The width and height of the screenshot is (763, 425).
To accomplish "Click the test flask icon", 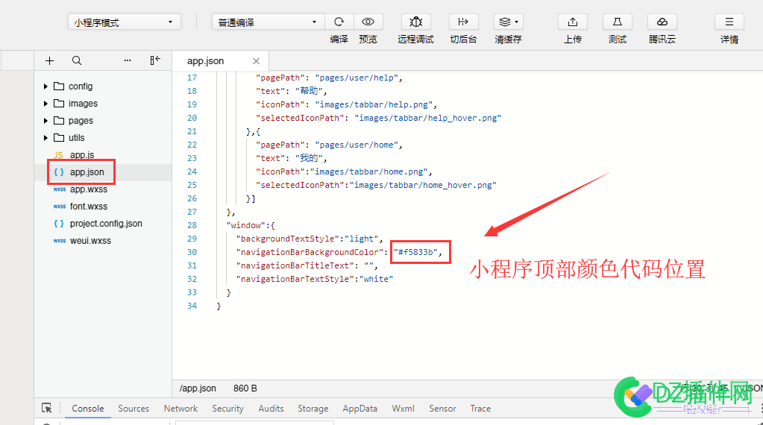I will pyautogui.click(x=617, y=22).
